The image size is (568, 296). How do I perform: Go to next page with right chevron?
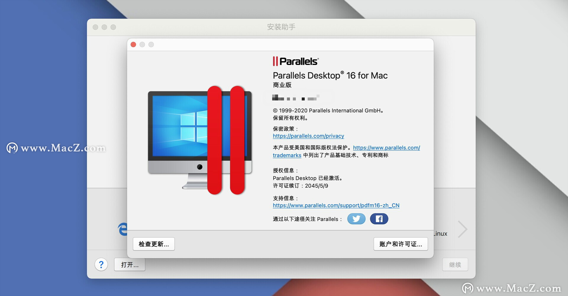coord(462,229)
